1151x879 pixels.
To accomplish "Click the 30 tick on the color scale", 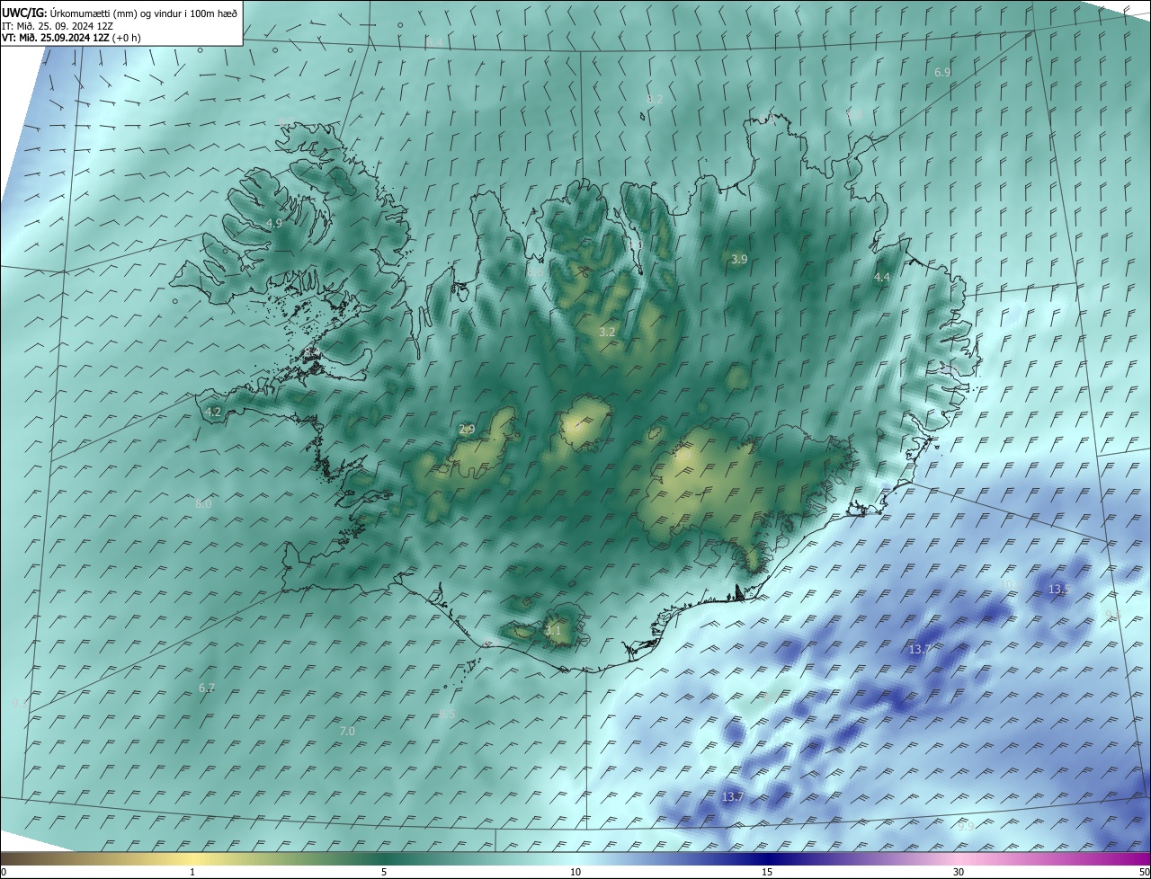I will click(959, 872).
